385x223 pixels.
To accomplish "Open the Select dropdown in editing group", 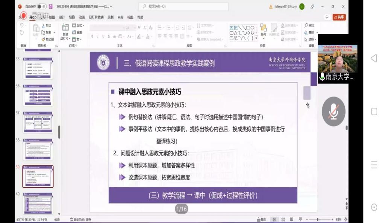I will click(311, 39).
